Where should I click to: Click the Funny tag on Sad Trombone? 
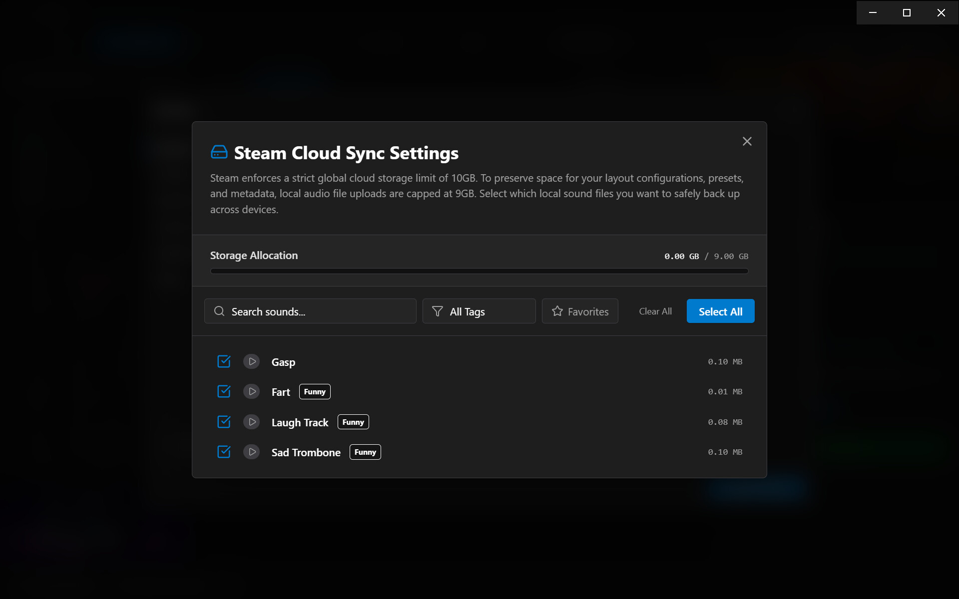click(365, 452)
